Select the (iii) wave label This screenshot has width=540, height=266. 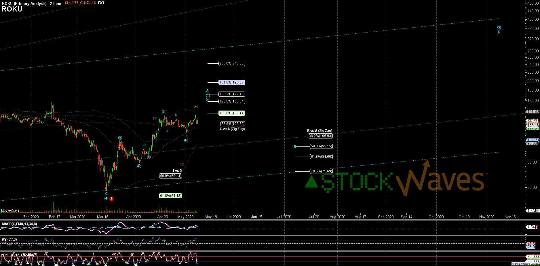(x=164, y=112)
